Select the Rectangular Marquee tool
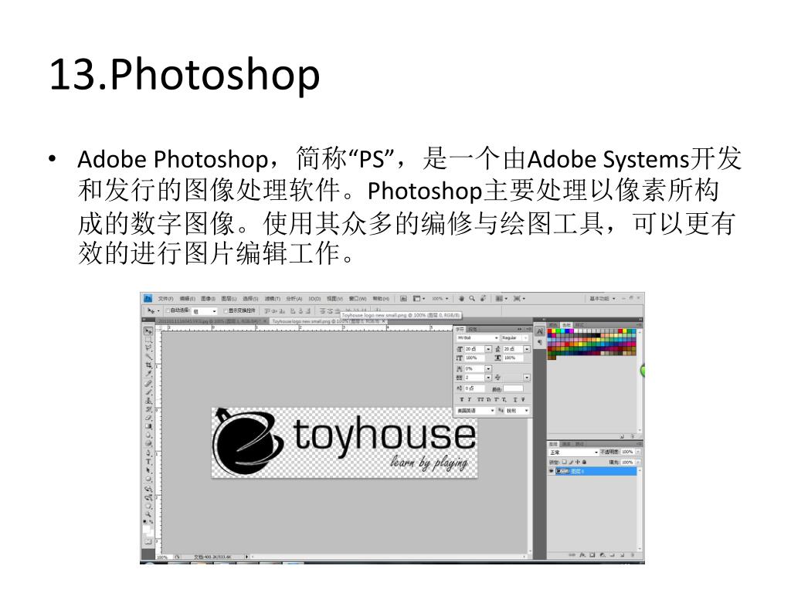Image resolution: width=791 pixels, height=593 pixels. (x=148, y=341)
